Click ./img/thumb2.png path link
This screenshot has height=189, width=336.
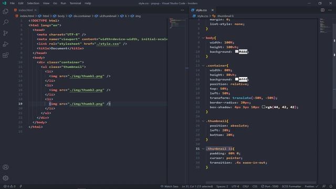(87, 90)
